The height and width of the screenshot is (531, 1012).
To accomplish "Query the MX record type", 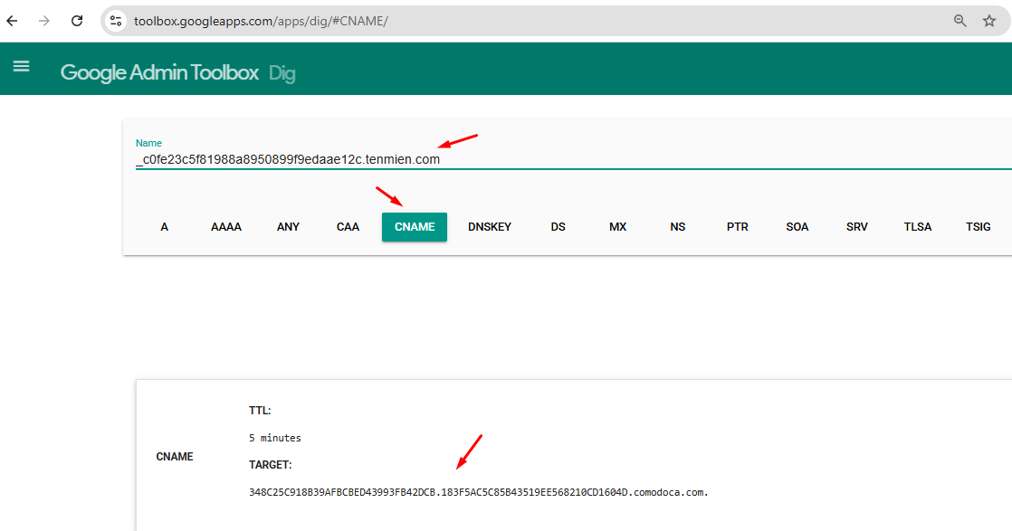I will click(x=618, y=227).
